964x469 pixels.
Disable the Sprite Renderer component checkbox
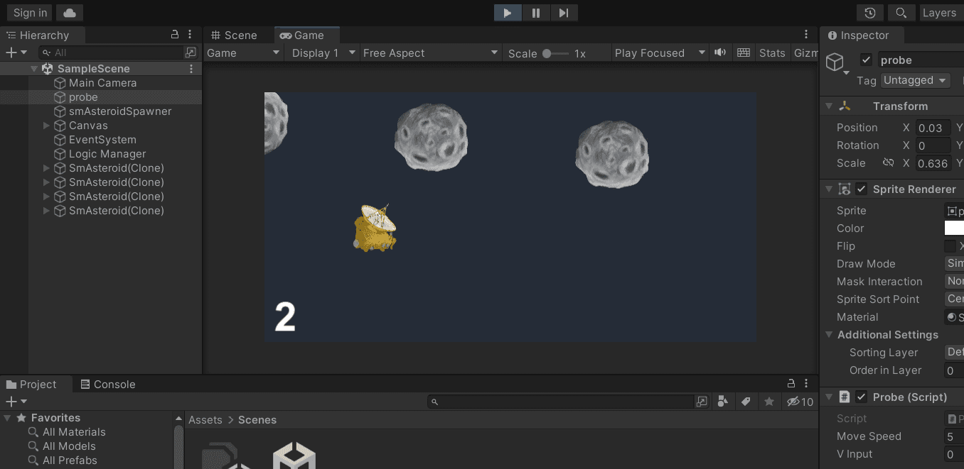[x=862, y=189]
